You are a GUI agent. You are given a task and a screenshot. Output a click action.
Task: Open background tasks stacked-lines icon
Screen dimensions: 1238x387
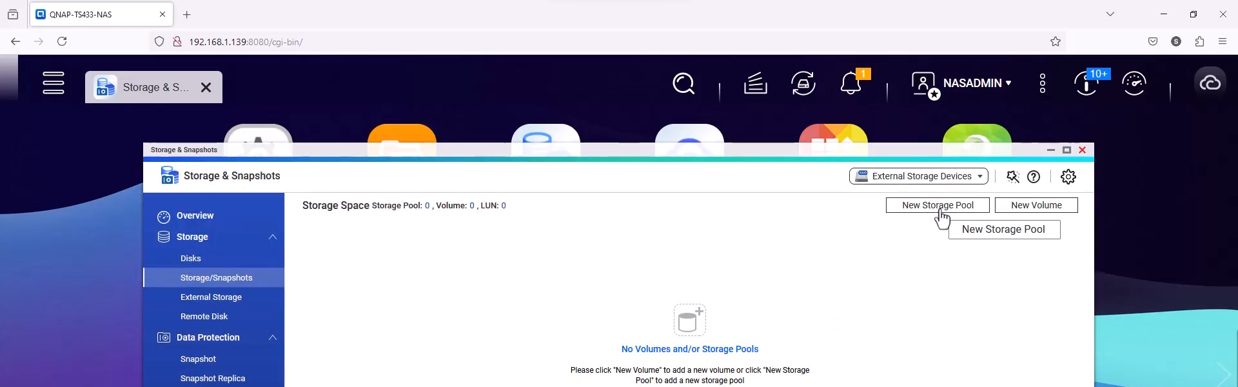[755, 83]
